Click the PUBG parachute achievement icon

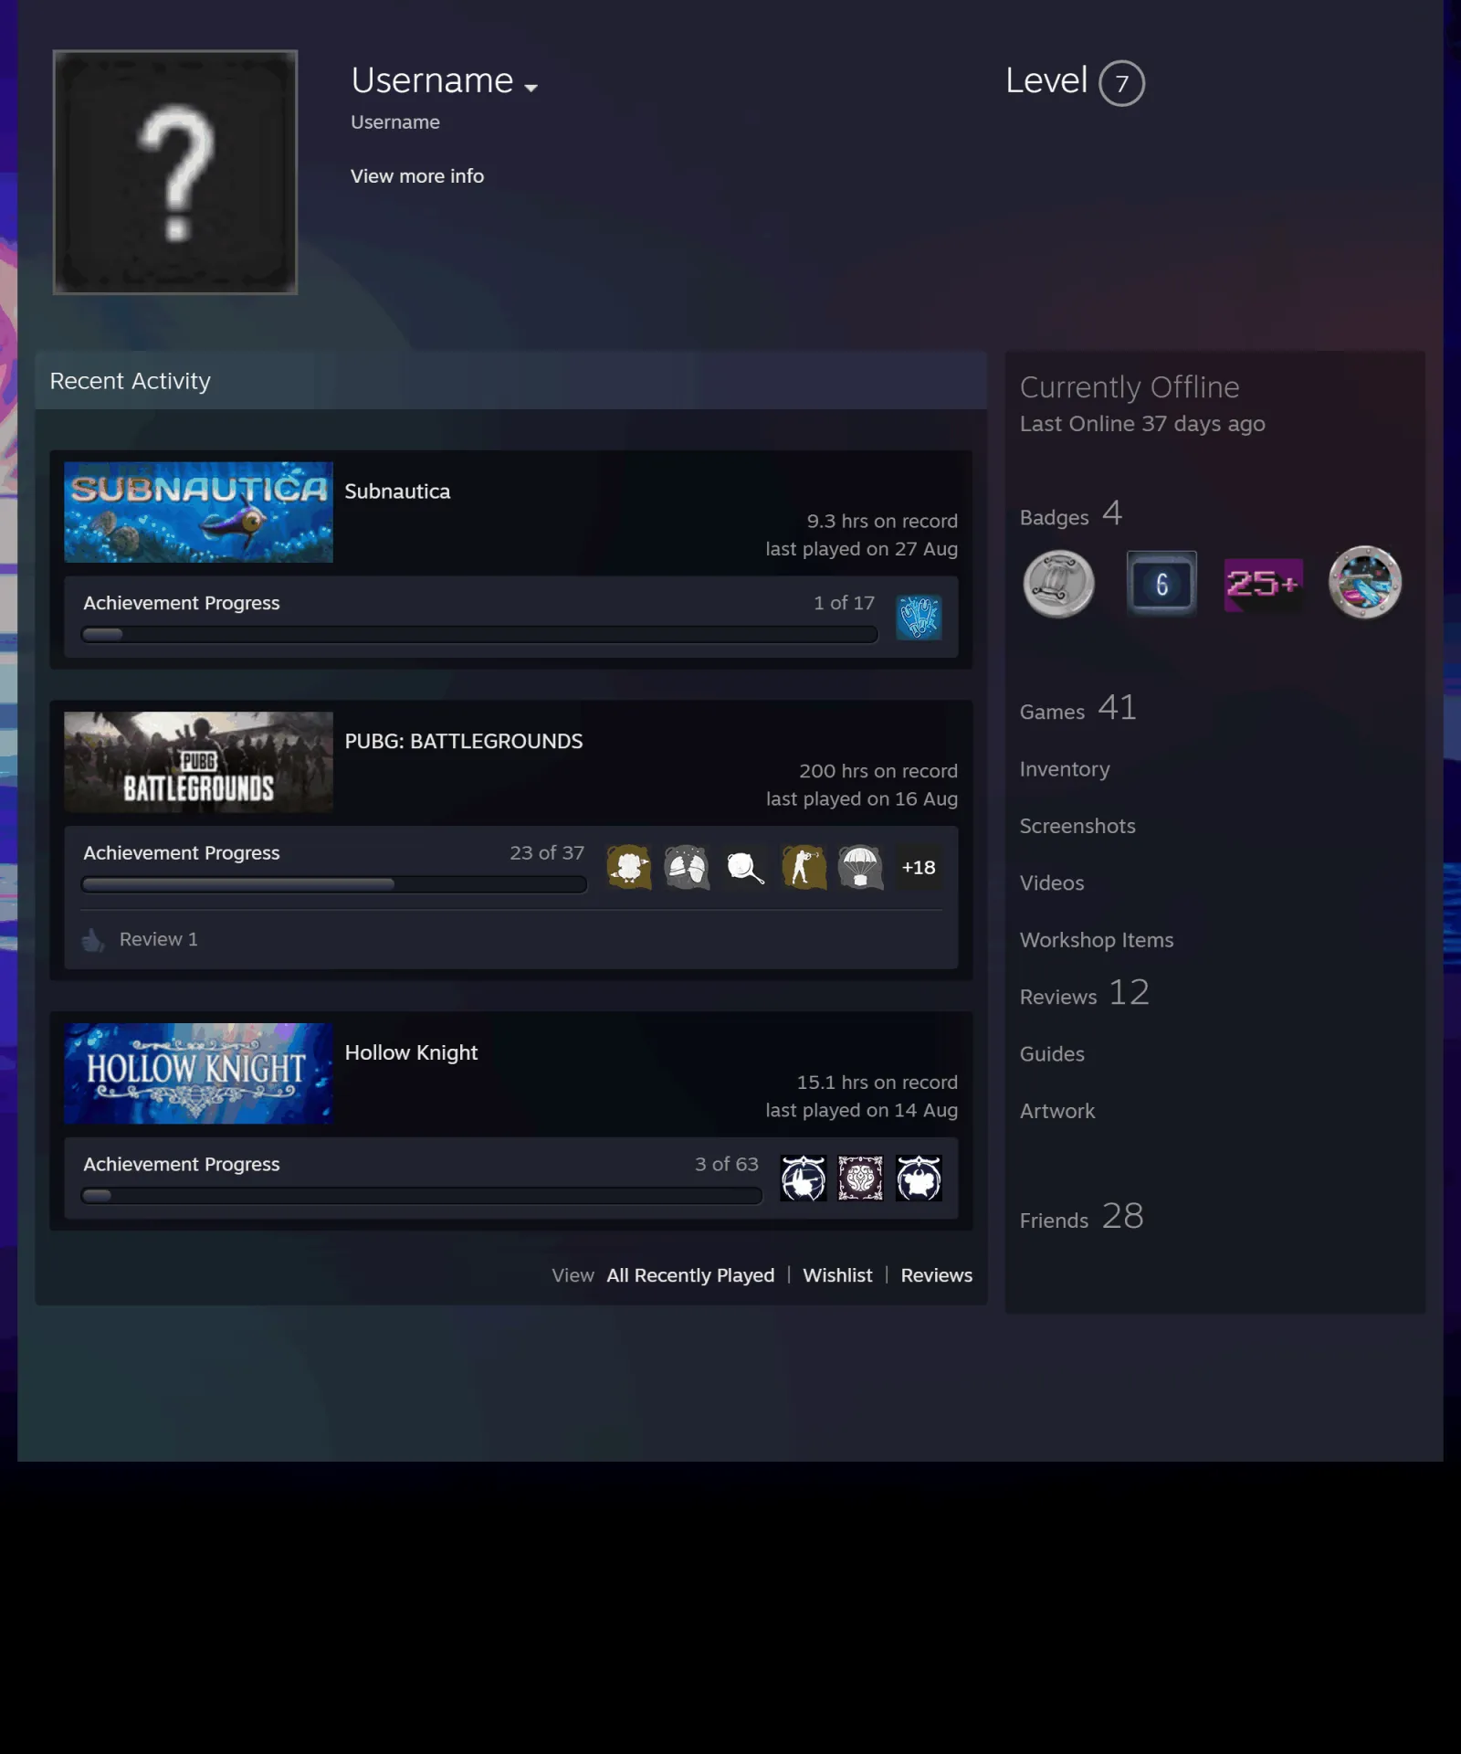[x=860, y=867]
